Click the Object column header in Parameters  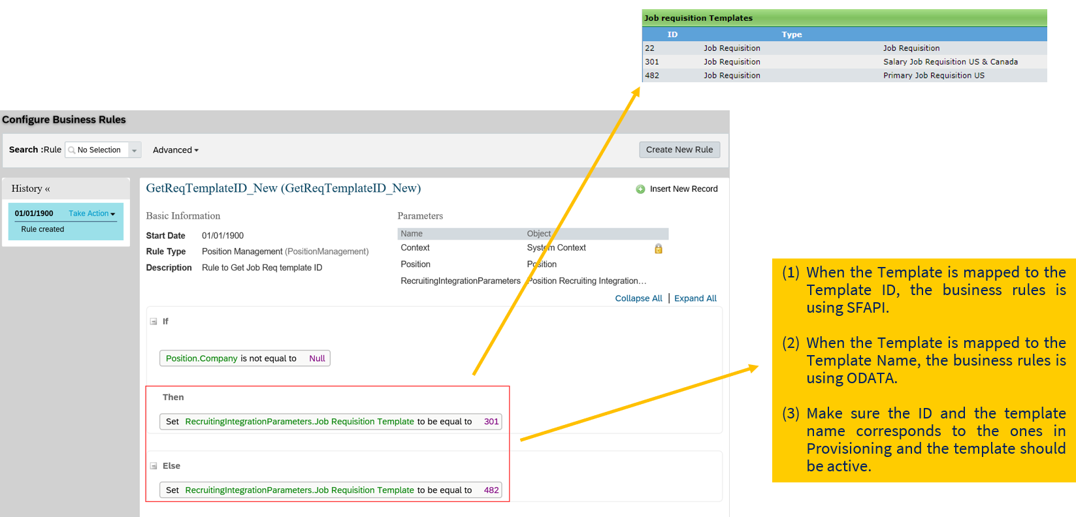539,234
